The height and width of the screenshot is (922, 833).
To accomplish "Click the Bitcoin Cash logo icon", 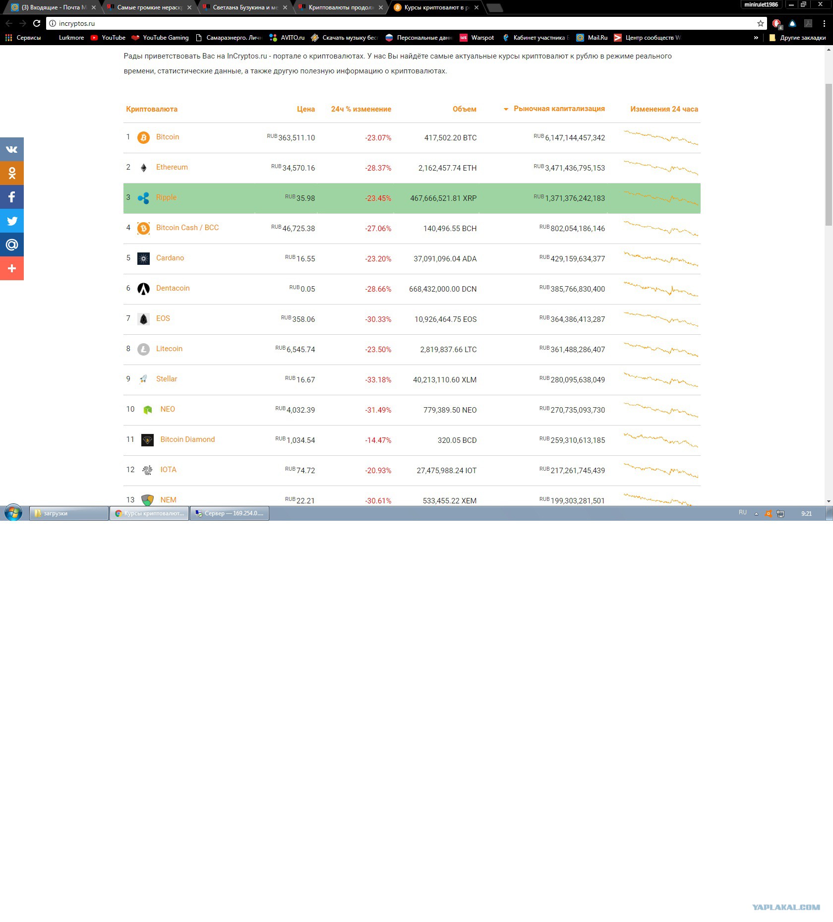I will point(143,228).
